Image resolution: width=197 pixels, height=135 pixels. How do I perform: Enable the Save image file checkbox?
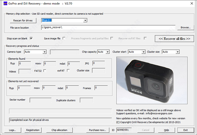tap(64, 39)
